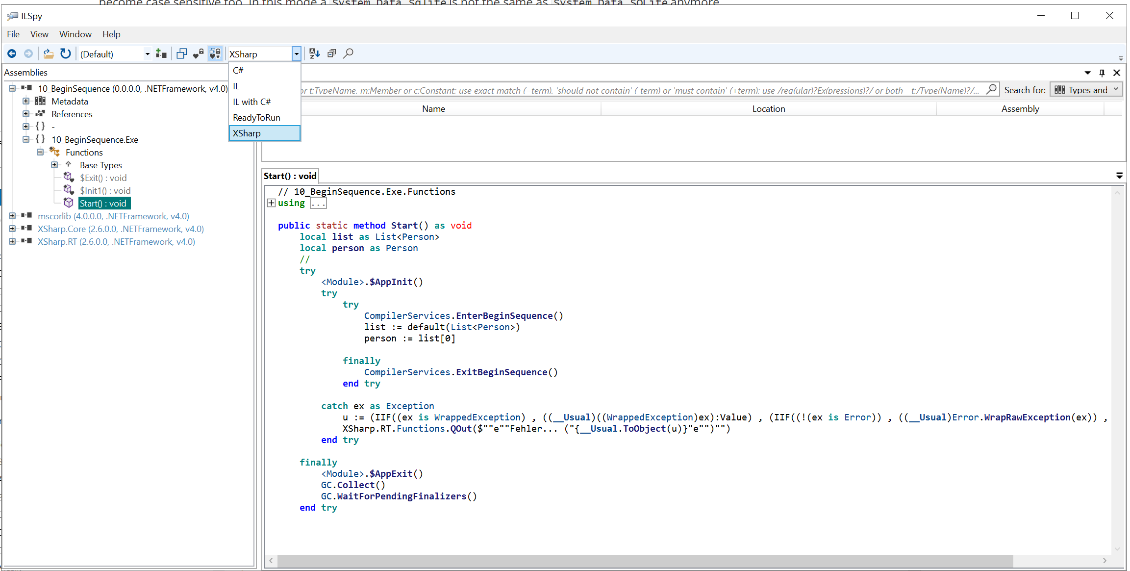Open the Window menu

[x=75, y=34]
